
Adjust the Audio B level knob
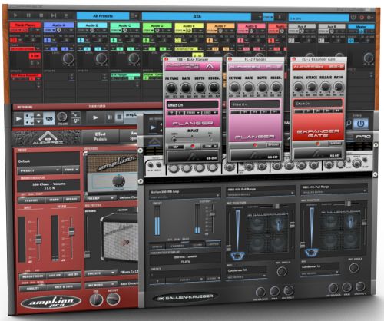click(101, 58)
